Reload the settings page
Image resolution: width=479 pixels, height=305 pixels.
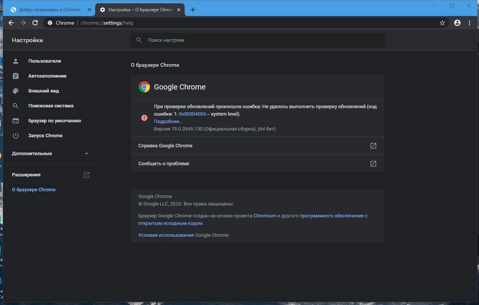[35, 23]
